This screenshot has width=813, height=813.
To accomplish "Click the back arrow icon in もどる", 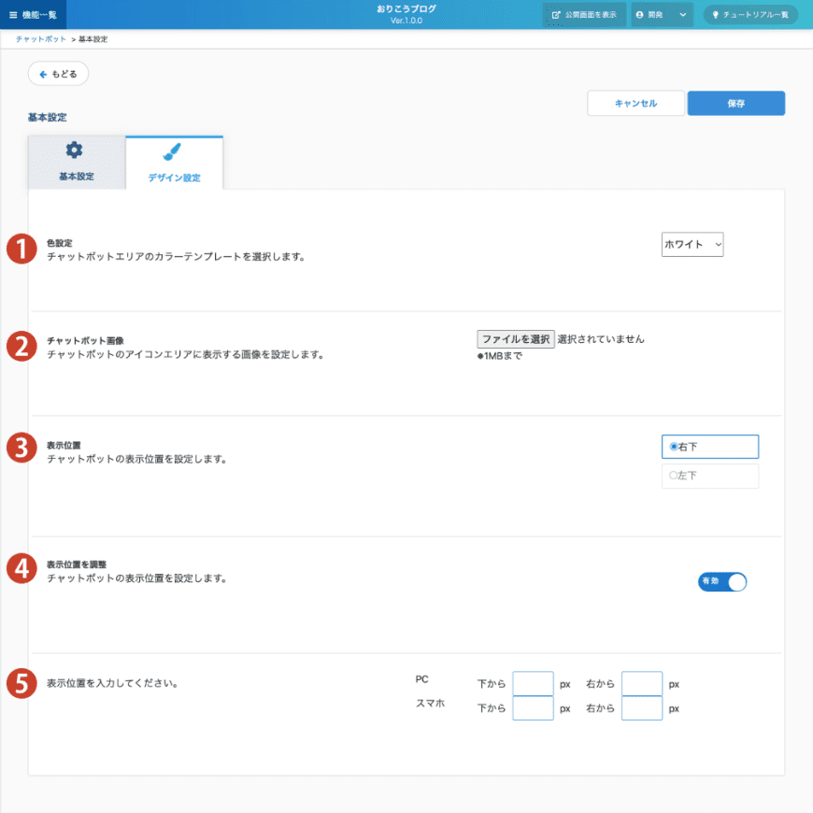I will [43, 74].
